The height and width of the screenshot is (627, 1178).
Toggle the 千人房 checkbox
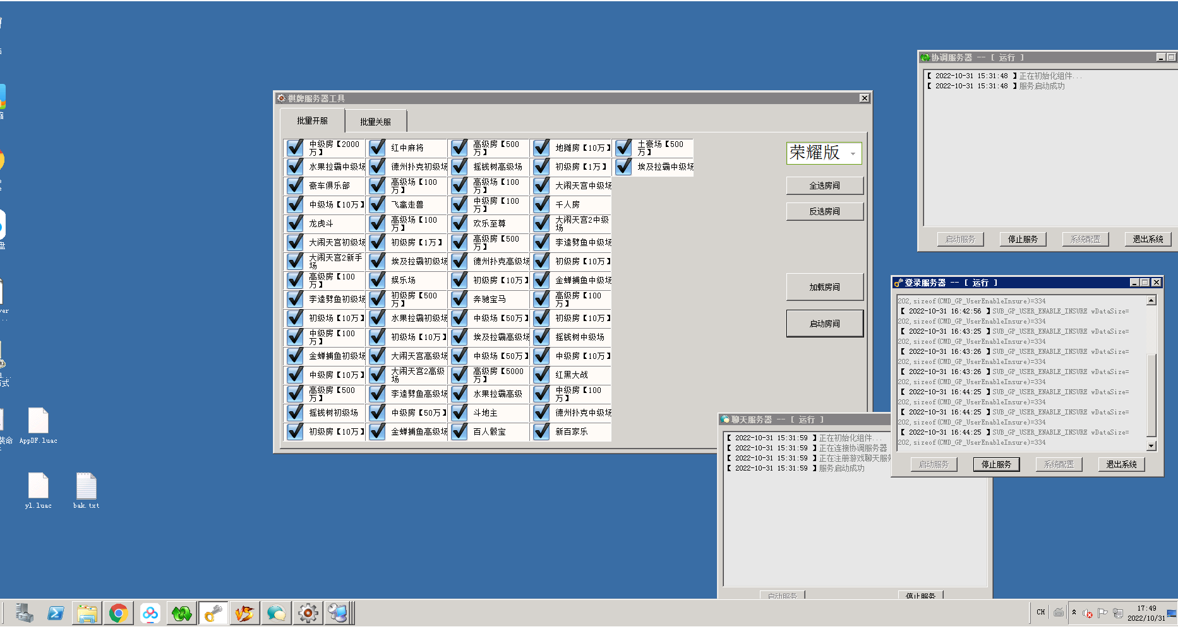[542, 204]
